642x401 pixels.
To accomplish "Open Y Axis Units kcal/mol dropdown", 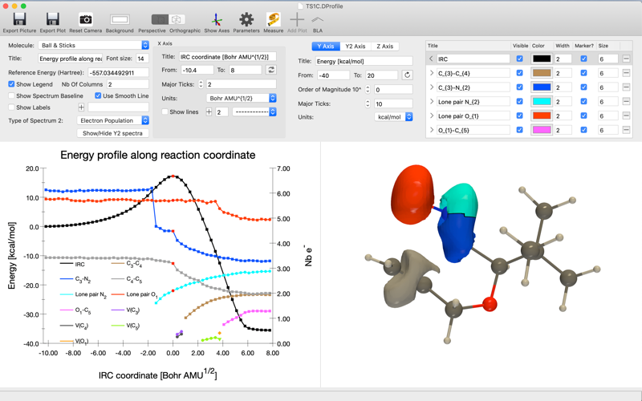I will pyautogui.click(x=393, y=117).
